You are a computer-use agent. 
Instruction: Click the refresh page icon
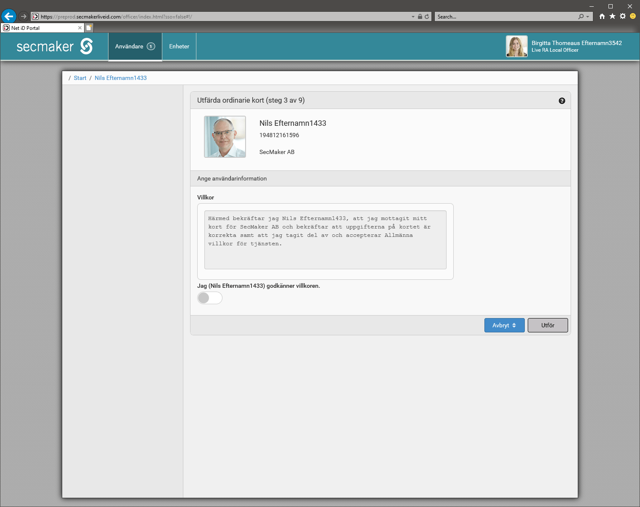click(x=427, y=17)
